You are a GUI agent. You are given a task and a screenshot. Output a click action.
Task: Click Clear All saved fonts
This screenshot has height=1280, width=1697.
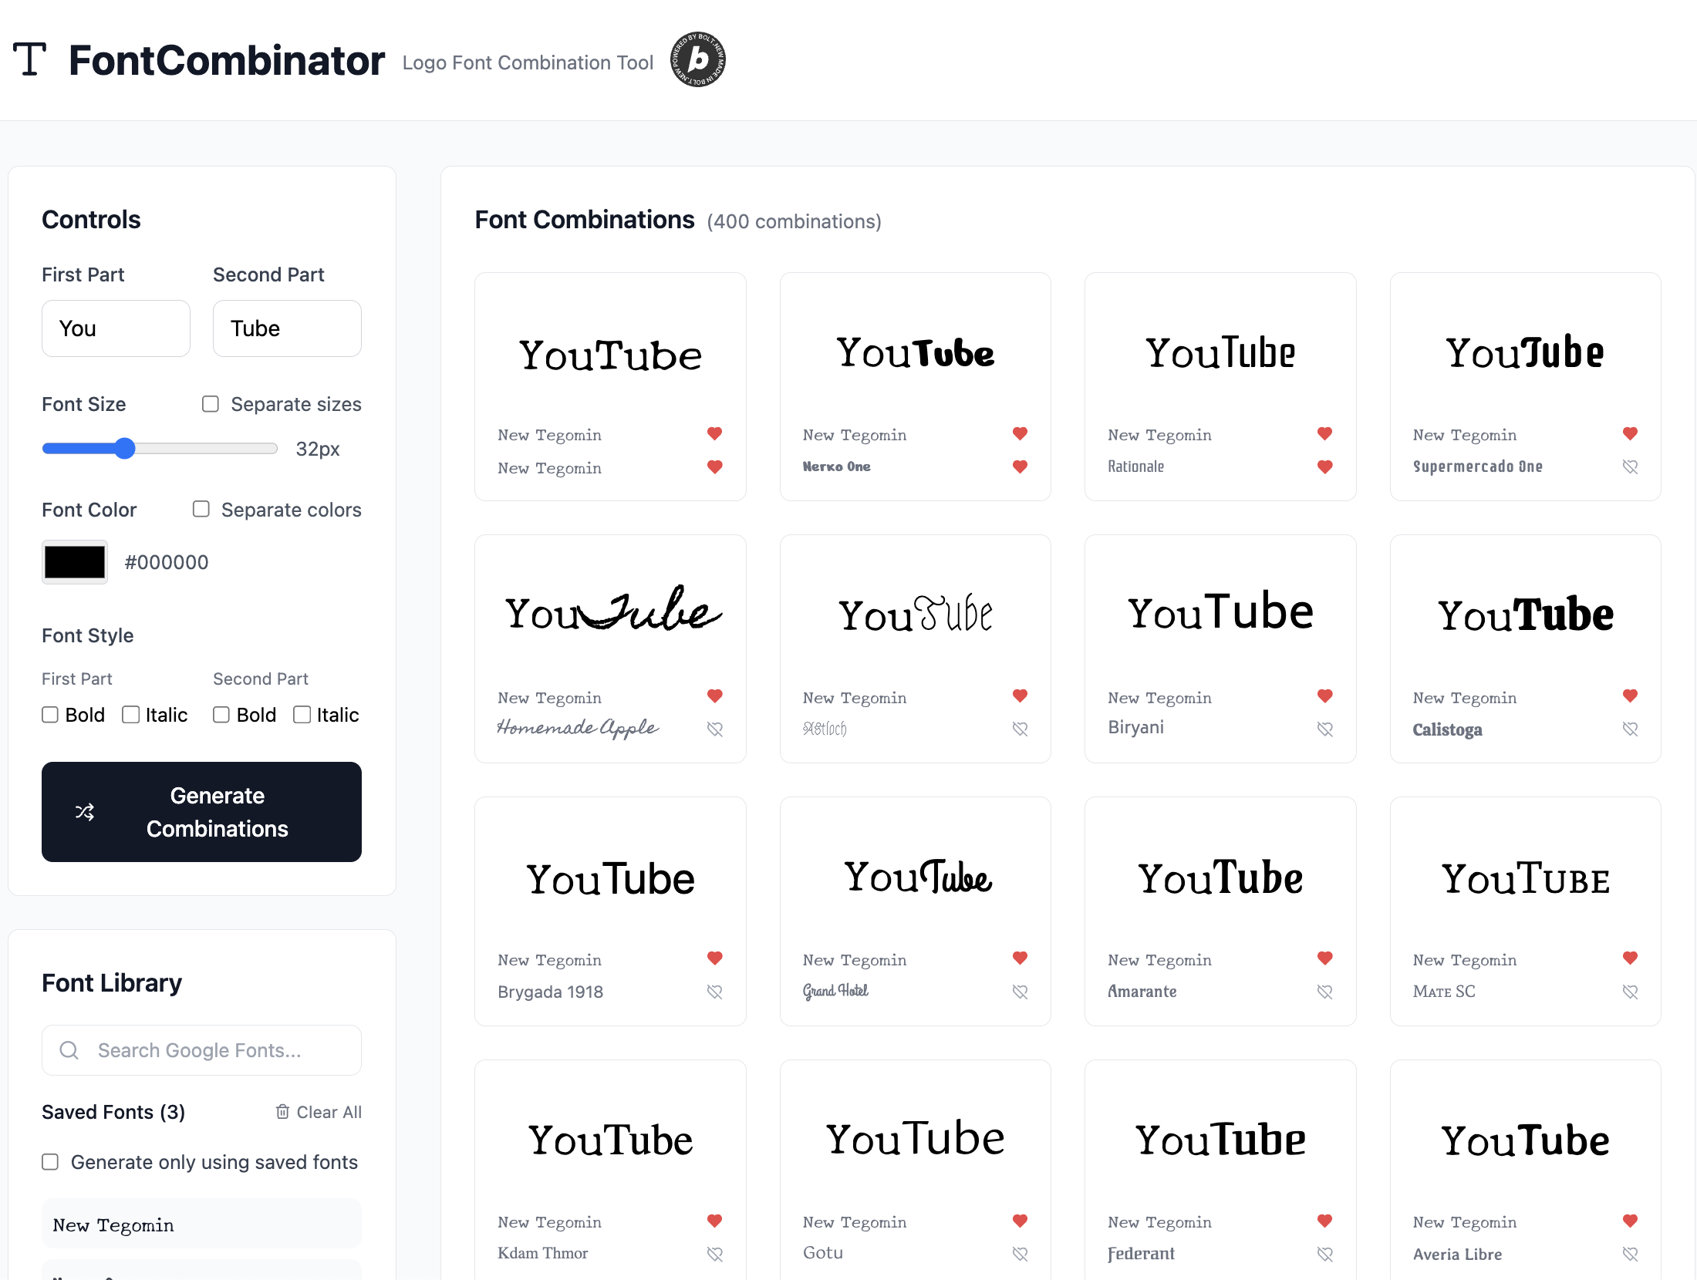[x=319, y=1112]
